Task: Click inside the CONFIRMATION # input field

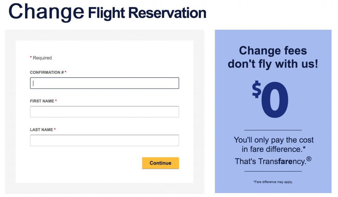Action: coord(104,83)
